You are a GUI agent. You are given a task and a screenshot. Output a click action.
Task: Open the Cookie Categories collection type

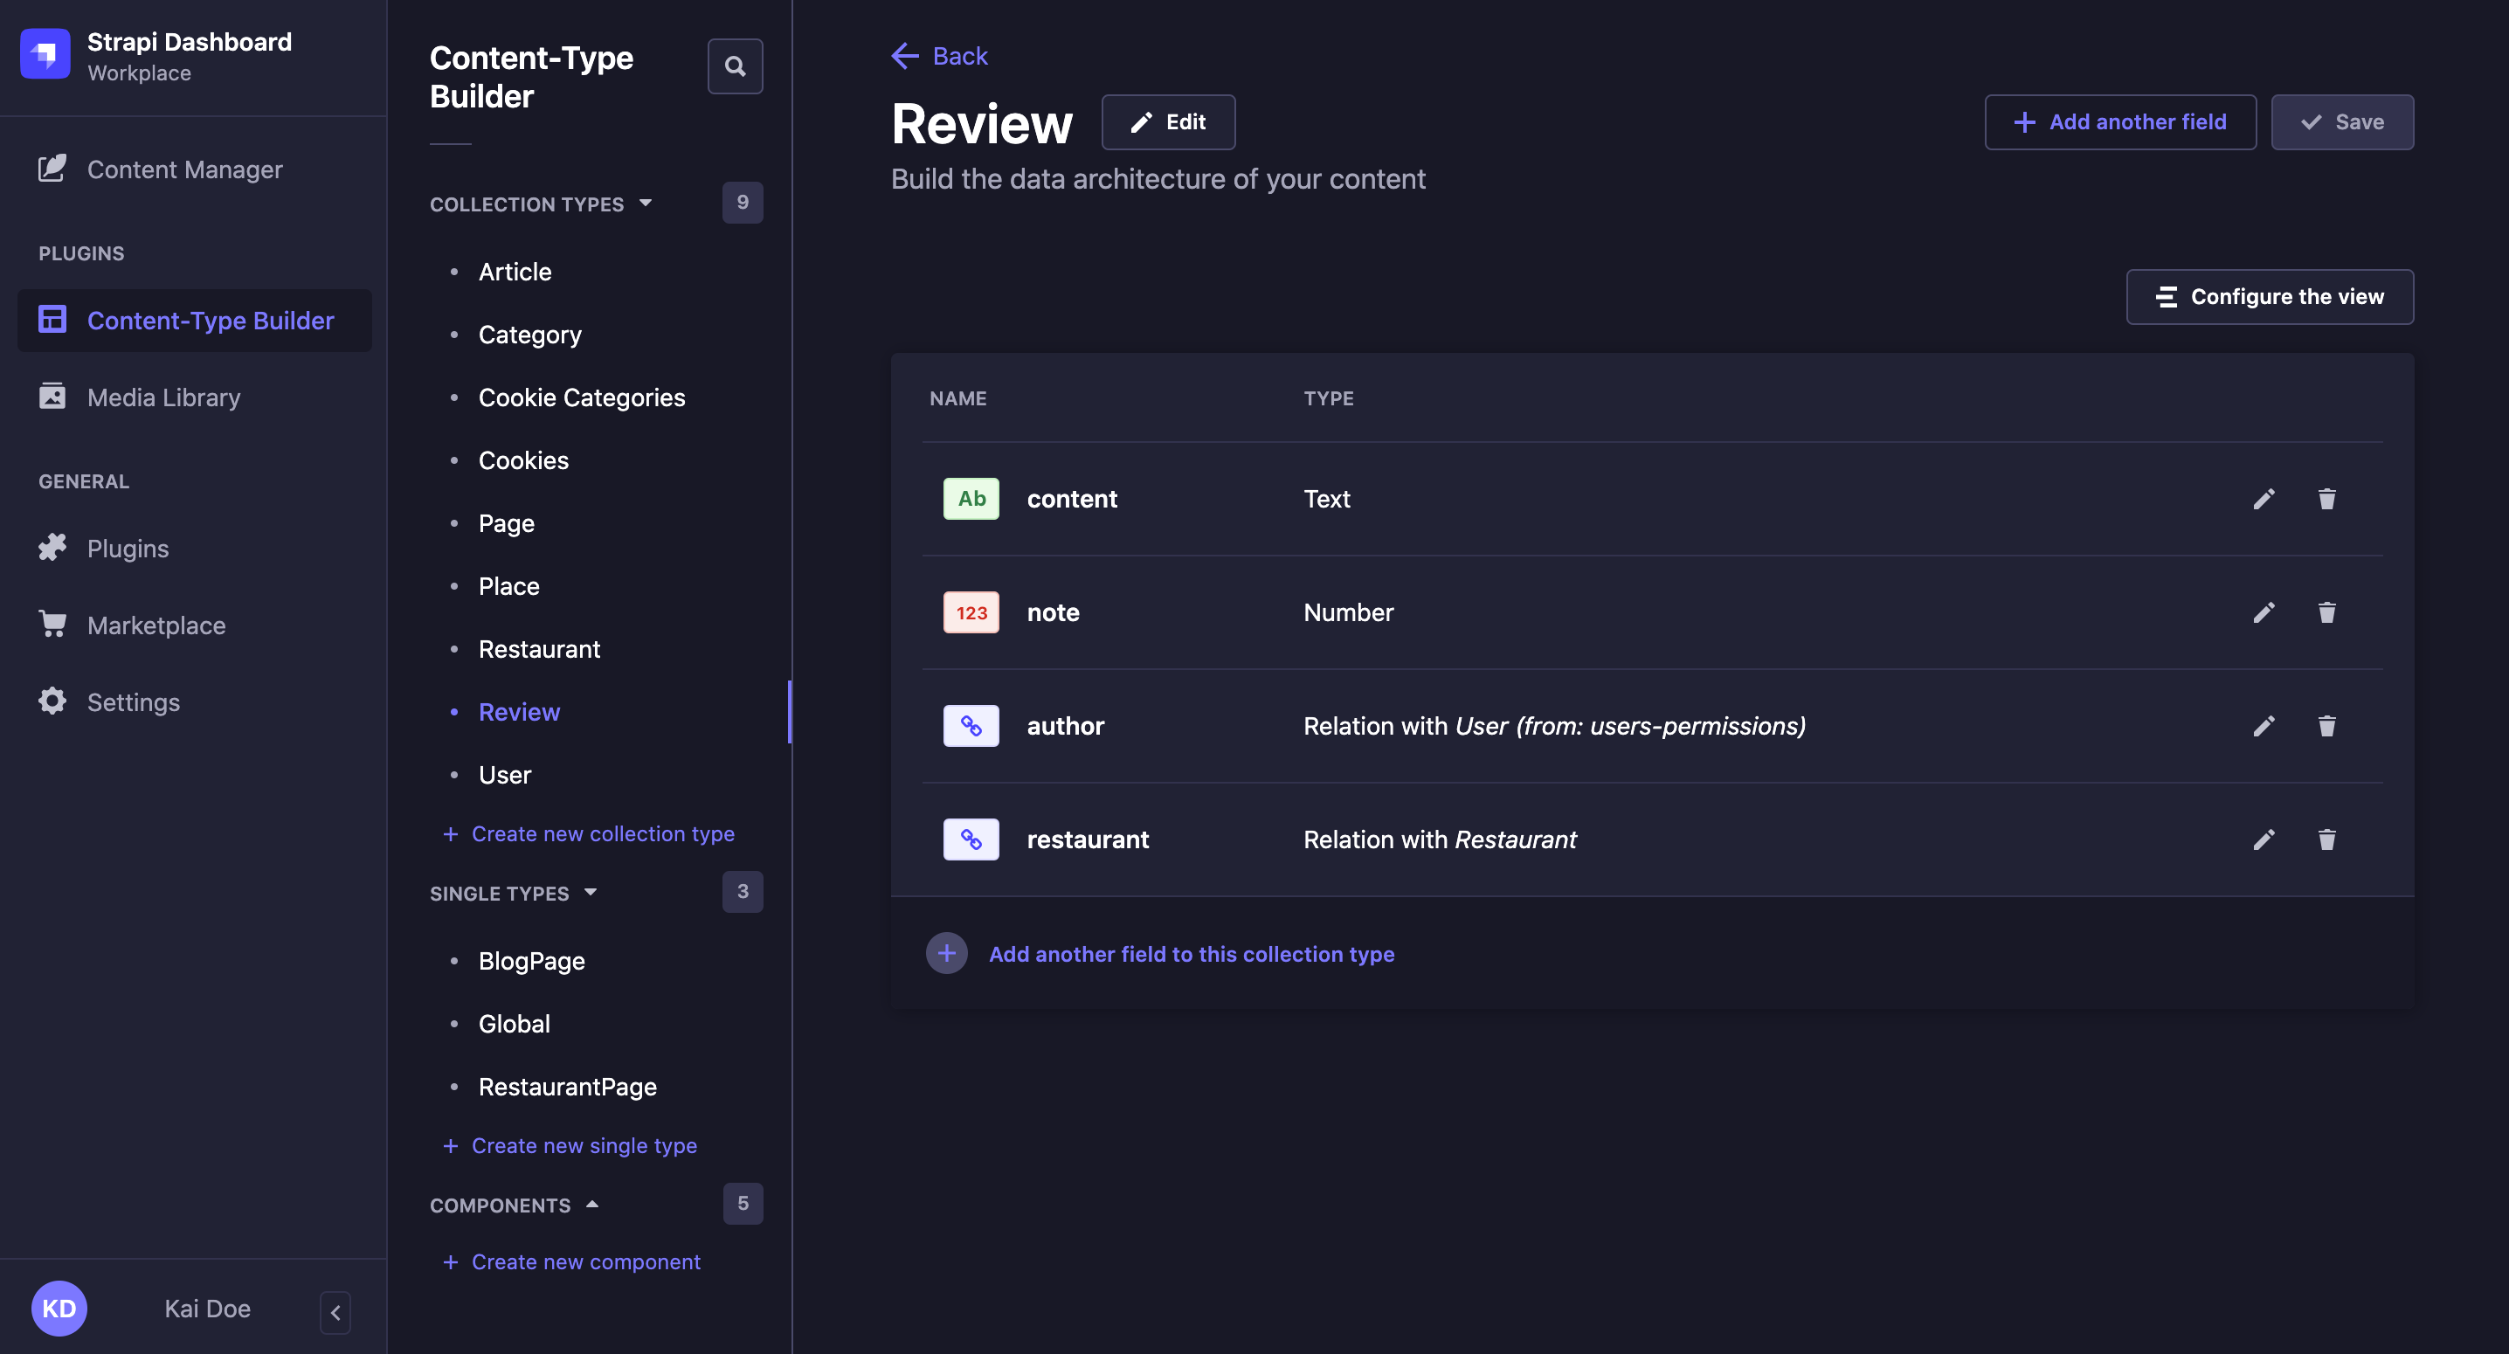[x=582, y=397]
